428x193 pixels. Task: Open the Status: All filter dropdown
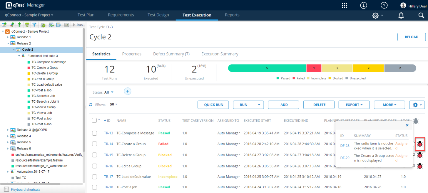pyautogui.click(x=103, y=92)
